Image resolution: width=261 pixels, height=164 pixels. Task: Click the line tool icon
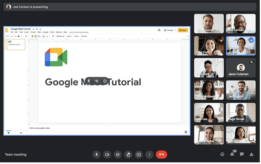click(47, 36)
